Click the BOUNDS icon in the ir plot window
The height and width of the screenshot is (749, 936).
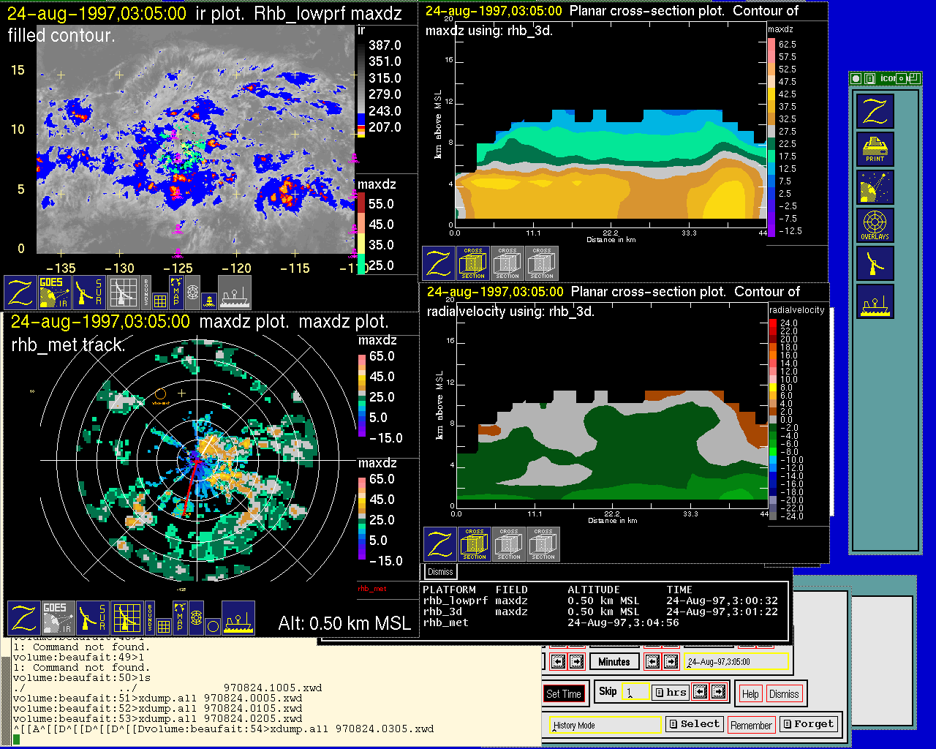(x=146, y=292)
